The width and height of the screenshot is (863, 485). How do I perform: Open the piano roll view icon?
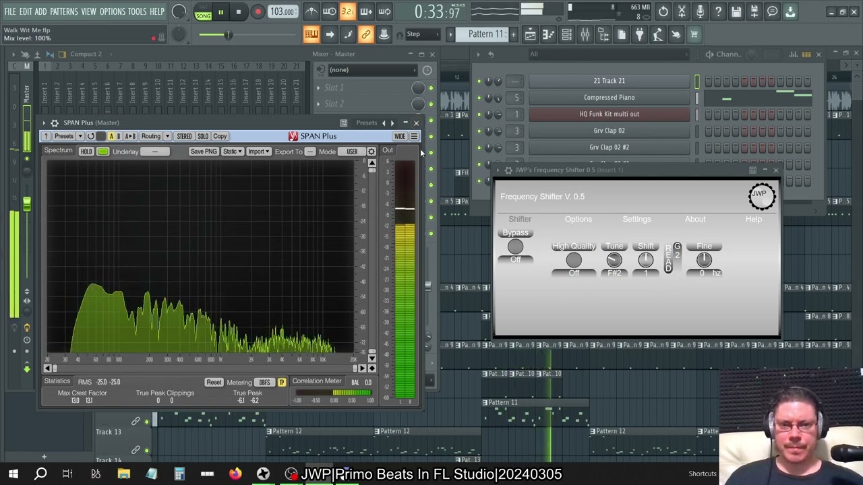[549, 34]
